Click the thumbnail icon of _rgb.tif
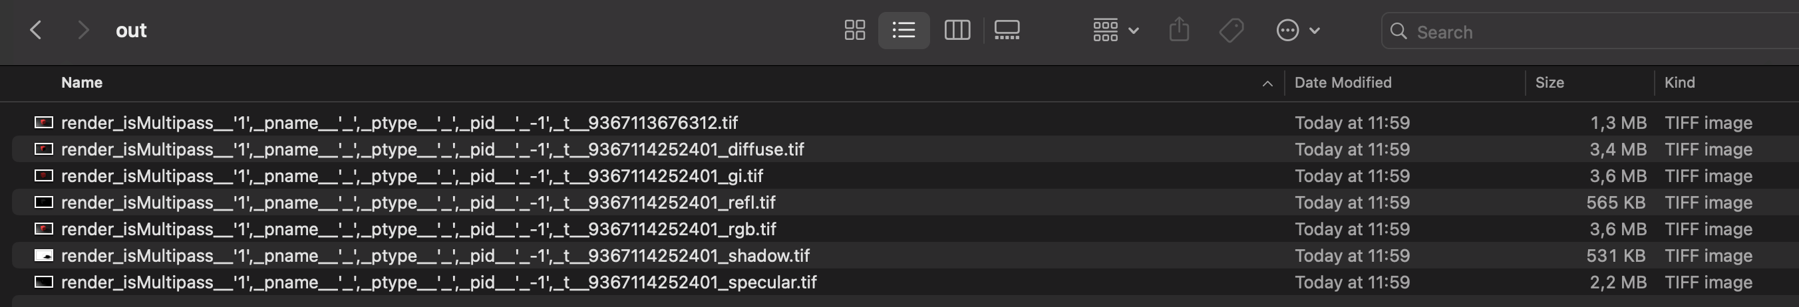This screenshot has height=307, width=1799. click(44, 229)
